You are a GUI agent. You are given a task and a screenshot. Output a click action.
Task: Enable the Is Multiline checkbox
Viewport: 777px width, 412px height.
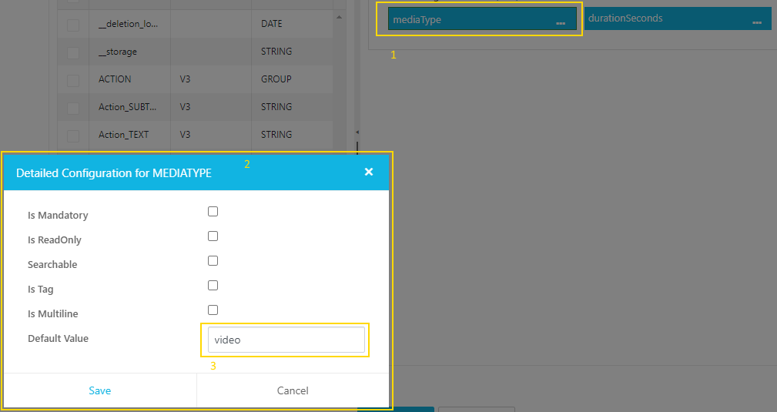pyautogui.click(x=213, y=310)
